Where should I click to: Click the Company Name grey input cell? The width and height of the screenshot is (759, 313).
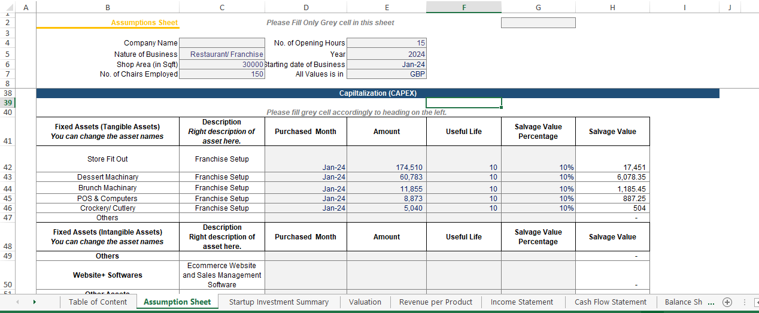click(222, 43)
